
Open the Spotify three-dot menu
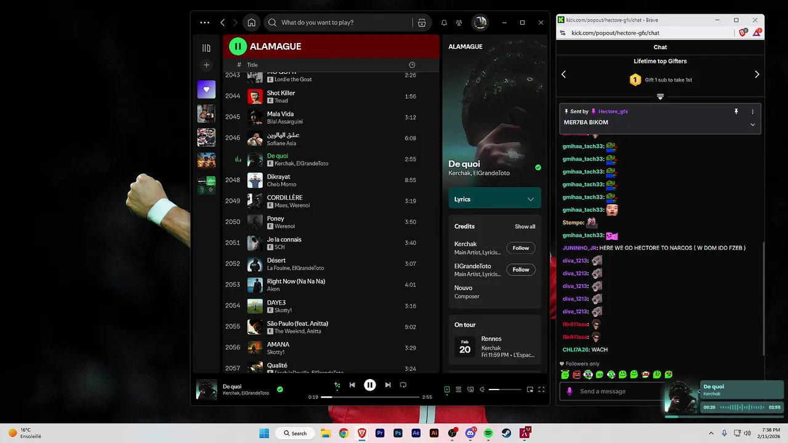pos(204,23)
